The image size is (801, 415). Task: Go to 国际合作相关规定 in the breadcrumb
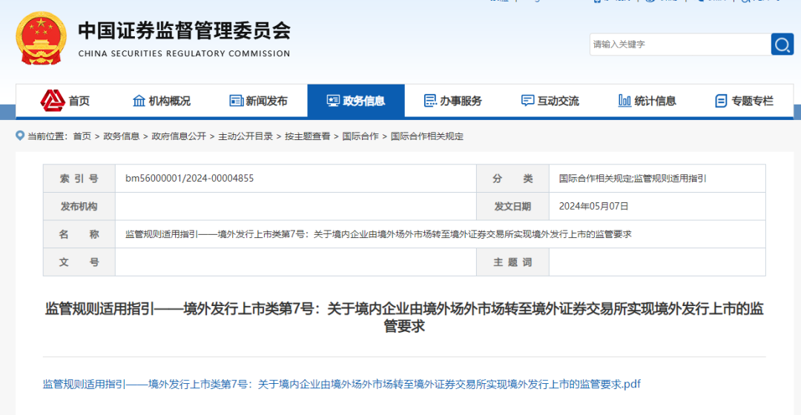[427, 136]
